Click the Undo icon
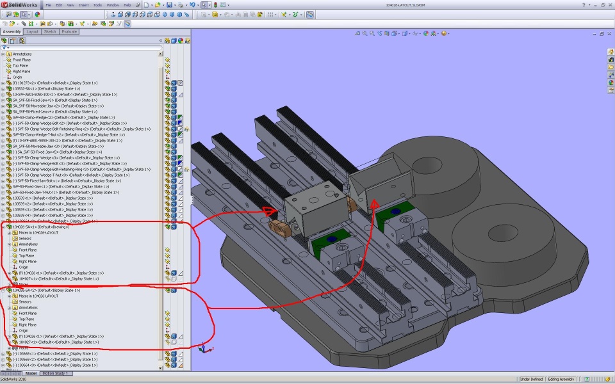 click(192, 4)
